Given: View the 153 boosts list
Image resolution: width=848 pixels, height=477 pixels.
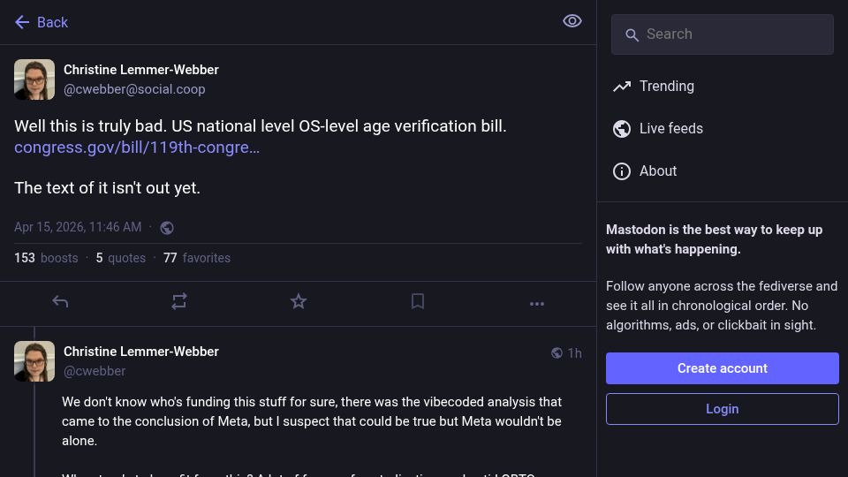Looking at the screenshot, I should pyautogui.click(x=46, y=258).
